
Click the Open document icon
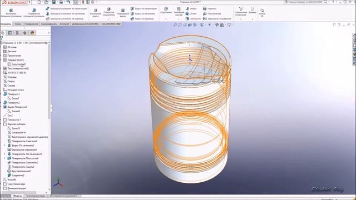pos(46,2)
